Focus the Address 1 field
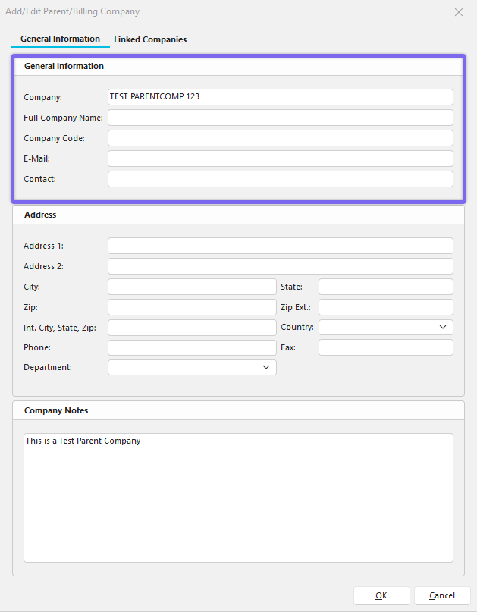The width and height of the screenshot is (477, 612). click(x=280, y=246)
